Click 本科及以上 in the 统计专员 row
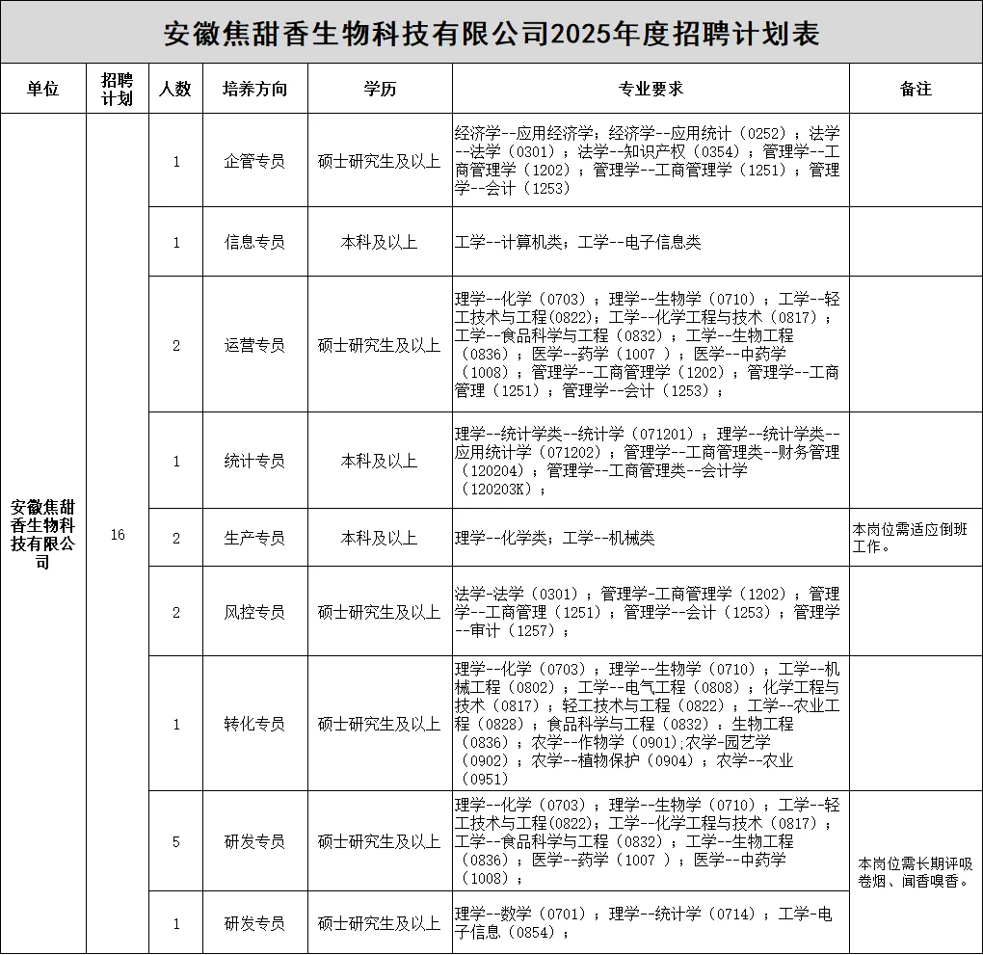Viewport: 983px width, 955px height. click(x=380, y=461)
